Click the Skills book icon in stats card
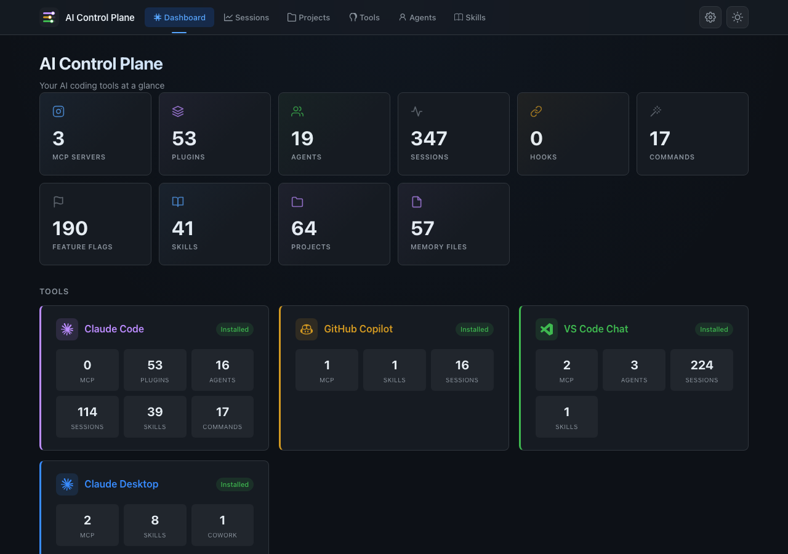Viewport: 788px width, 554px height. (x=178, y=201)
